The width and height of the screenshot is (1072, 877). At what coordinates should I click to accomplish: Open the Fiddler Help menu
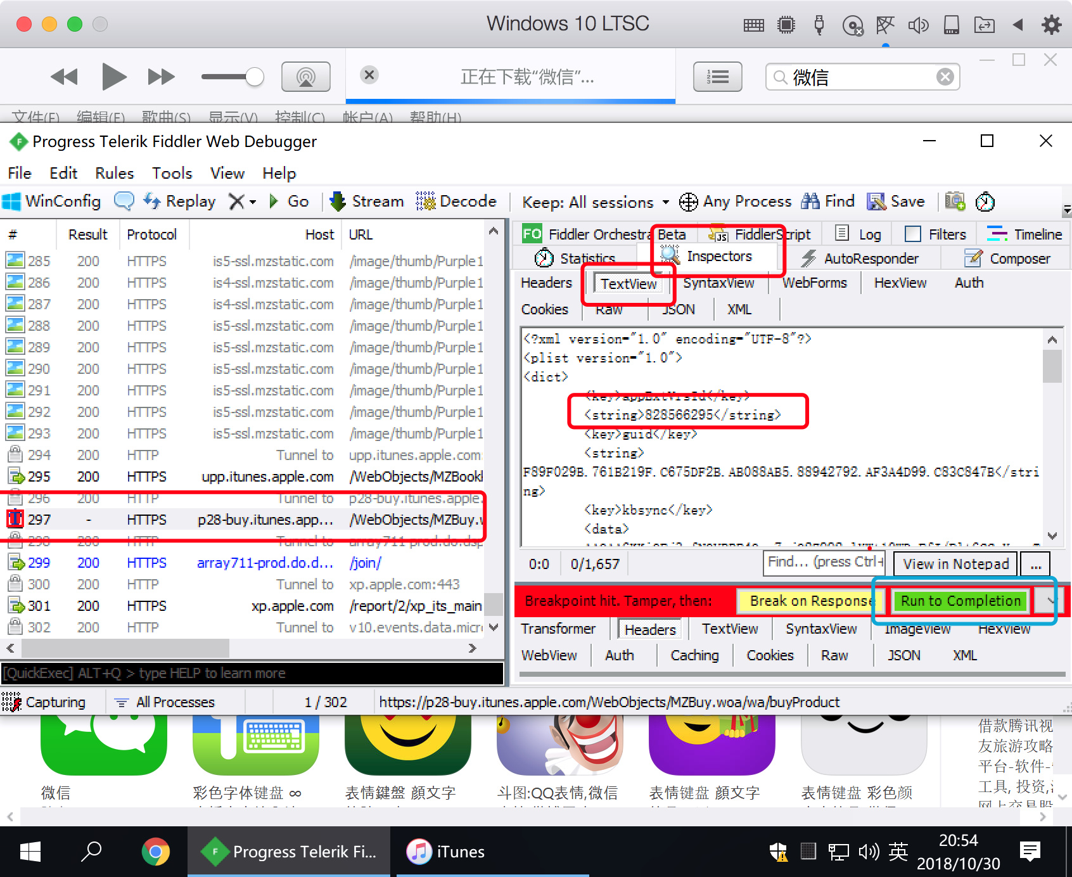[279, 173]
